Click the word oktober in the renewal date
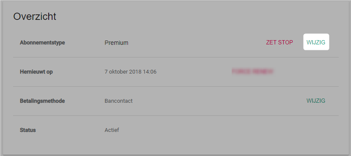 pos(118,72)
